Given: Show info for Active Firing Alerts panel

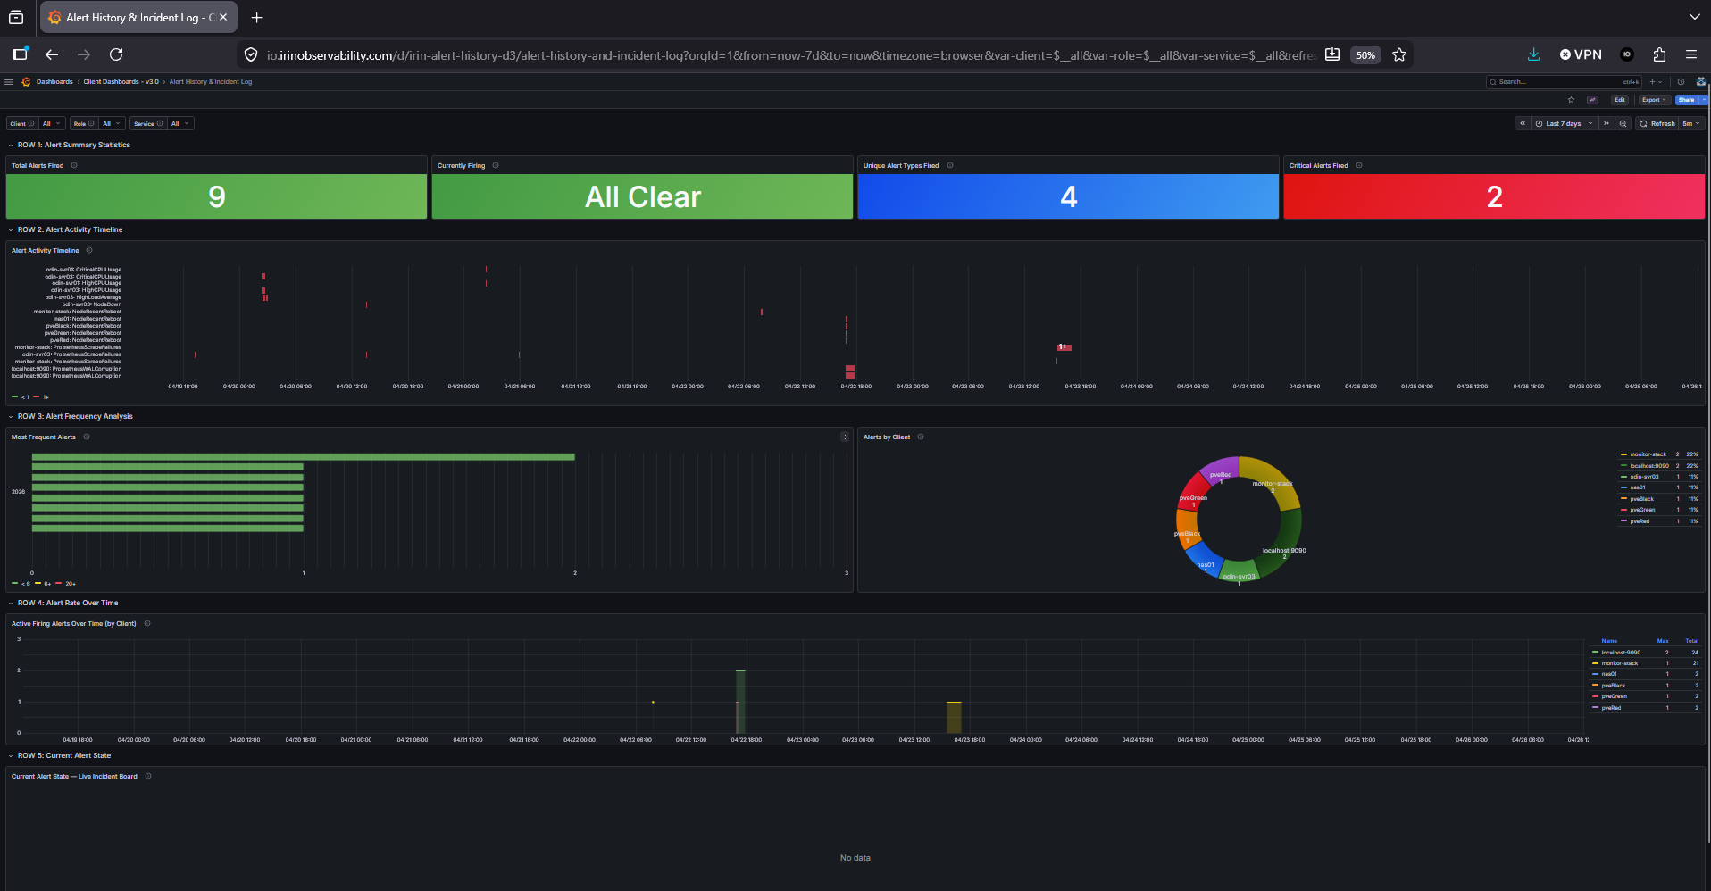Looking at the screenshot, I should click(x=147, y=623).
